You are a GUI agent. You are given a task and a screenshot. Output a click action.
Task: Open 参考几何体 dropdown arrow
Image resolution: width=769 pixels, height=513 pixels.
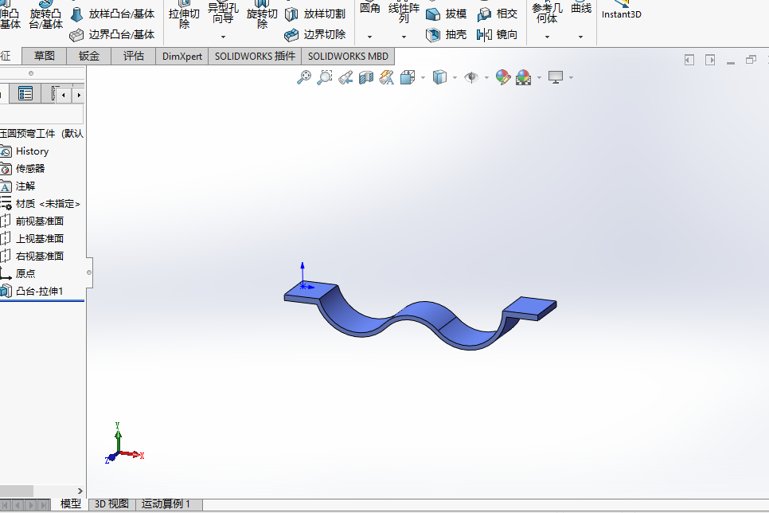point(548,37)
